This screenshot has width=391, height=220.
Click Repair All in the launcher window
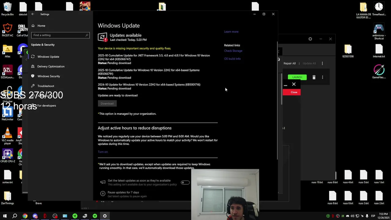click(290, 64)
